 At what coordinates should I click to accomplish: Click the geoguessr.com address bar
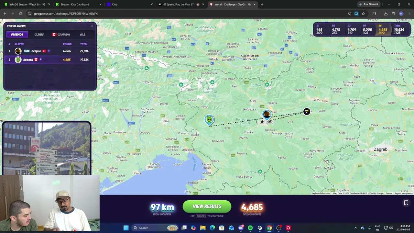click(188, 14)
